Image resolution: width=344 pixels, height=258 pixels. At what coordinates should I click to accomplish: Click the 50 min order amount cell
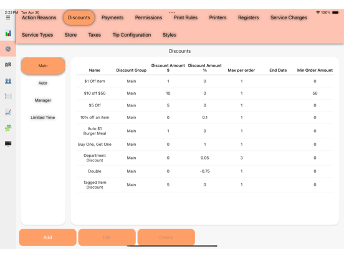pos(315,93)
